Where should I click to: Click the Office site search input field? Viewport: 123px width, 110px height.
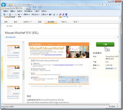coord(38,17)
